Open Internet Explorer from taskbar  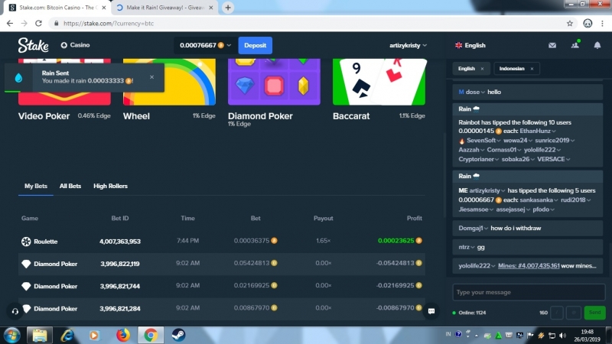pos(67,335)
